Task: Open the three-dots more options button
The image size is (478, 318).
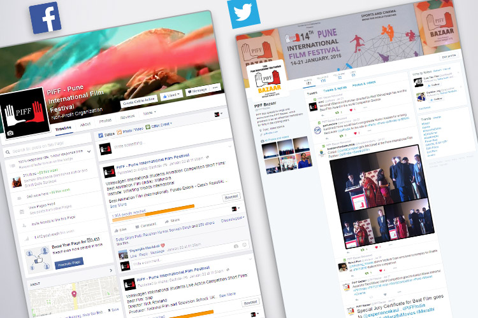Action: click(x=215, y=87)
